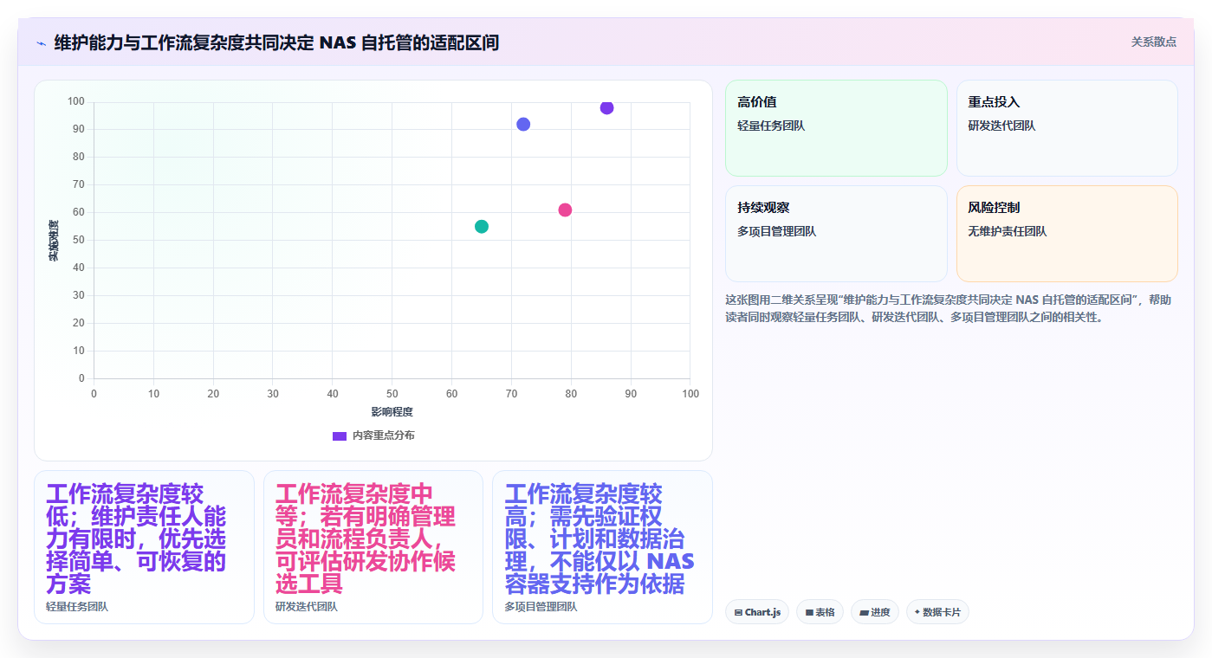The width and height of the screenshot is (1212, 658).
Task: Open the 高价值 card
Action: (x=836, y=128)
